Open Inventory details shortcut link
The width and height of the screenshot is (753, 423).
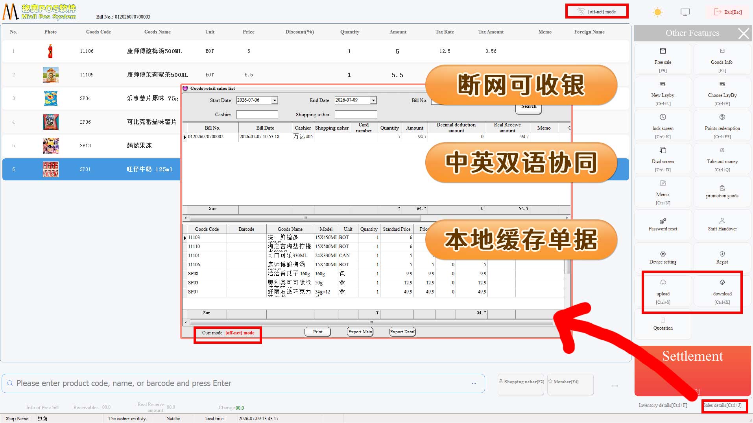663,405
